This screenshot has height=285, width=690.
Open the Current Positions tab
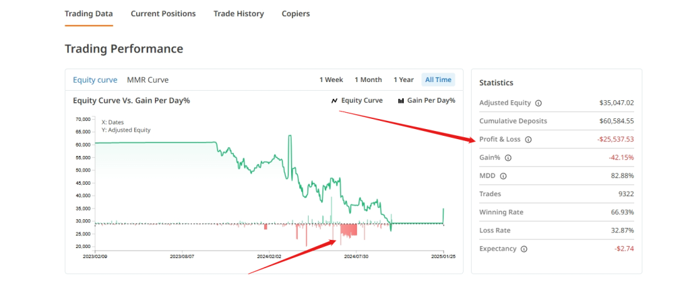[x=163, y=13]
